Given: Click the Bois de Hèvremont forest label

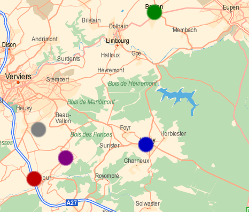Looking at the screenshot, I should pyautogui.click(x=133, y=84).
